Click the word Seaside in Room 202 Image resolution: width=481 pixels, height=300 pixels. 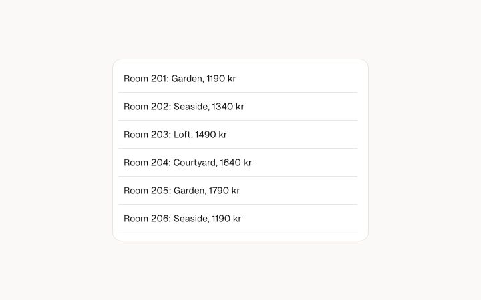[x=192, y=107]
